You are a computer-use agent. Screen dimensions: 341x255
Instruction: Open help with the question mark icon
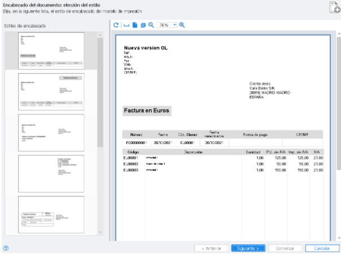6,248
